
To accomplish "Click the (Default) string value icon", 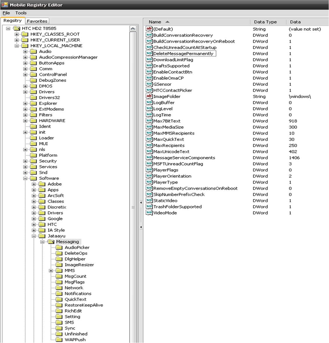I will point(149,29).
